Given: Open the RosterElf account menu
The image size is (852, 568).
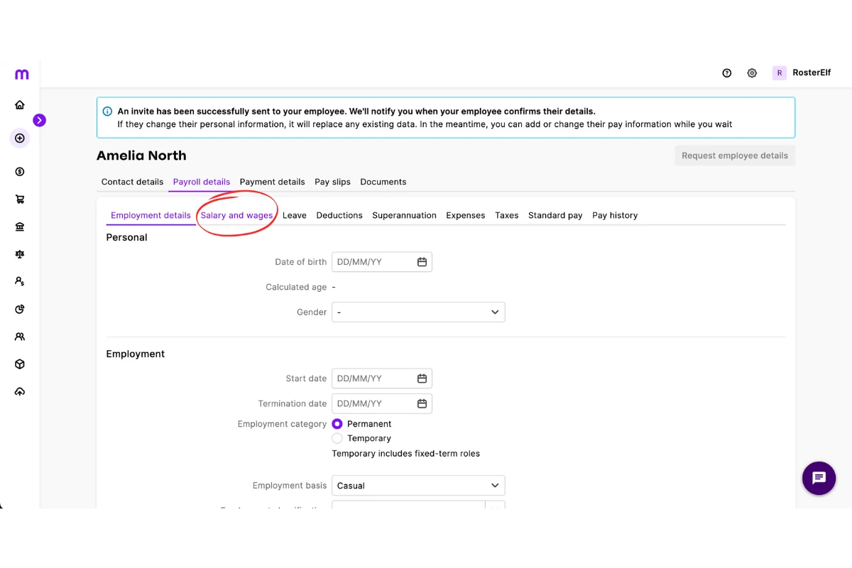Looking at the screenshot, I should coord(802,72).
